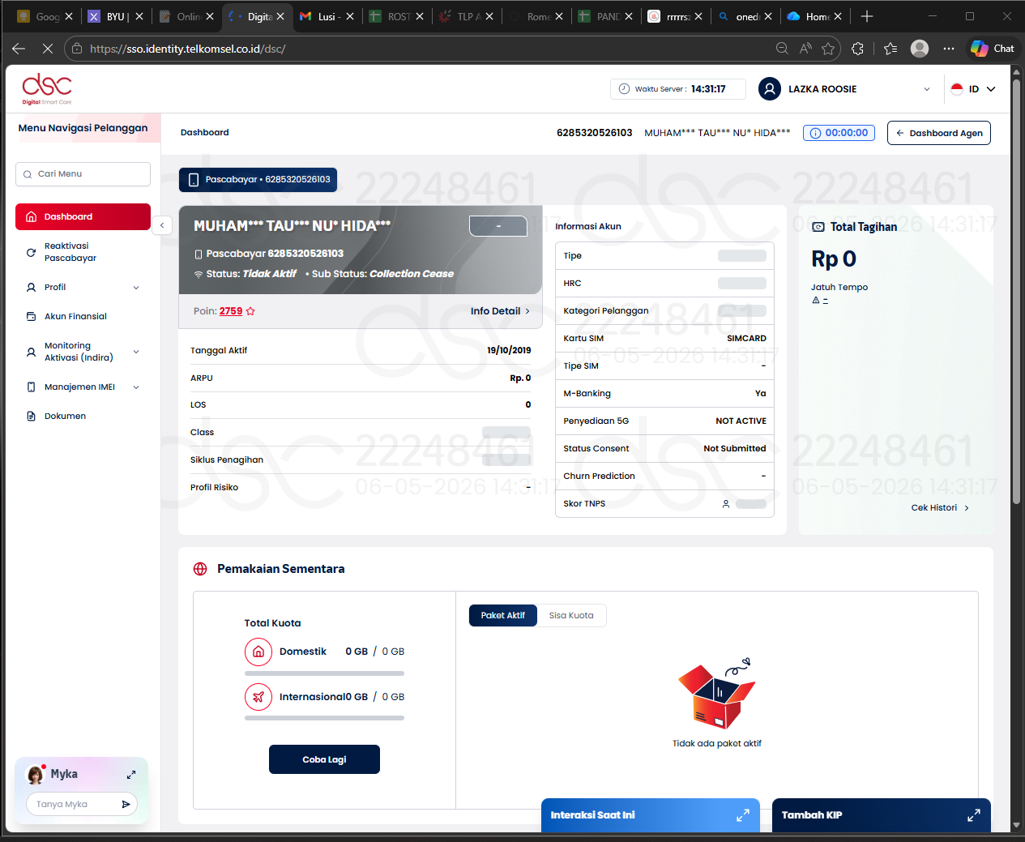The height and width of the screenshot is (842, 1025).
Task: Click the Internasional airplane icon
Action: pos(258,697)
